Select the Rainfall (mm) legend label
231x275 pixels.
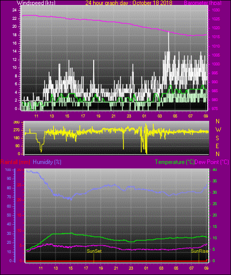tap(15, 162)
